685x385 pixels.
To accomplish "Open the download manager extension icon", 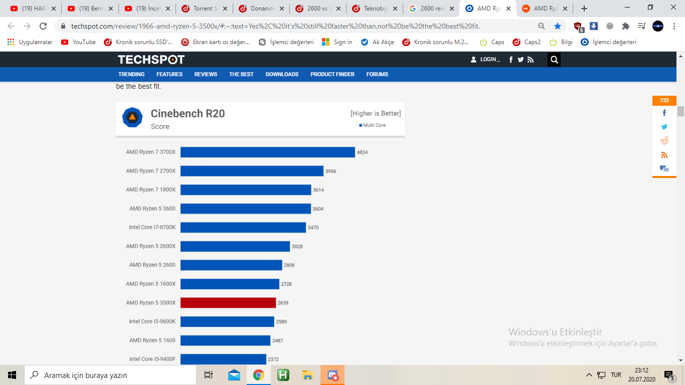I will [x=594, y=26].
